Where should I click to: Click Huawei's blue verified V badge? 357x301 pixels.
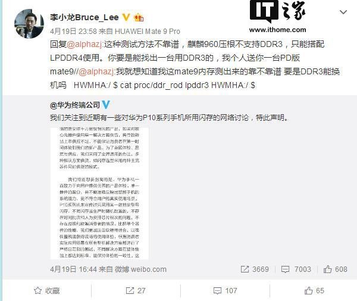(x=106, y=105)
